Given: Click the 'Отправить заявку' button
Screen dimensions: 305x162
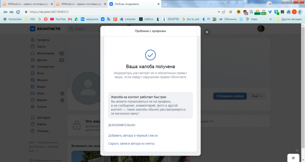Looking at the screenshot, I should (230, 96).
